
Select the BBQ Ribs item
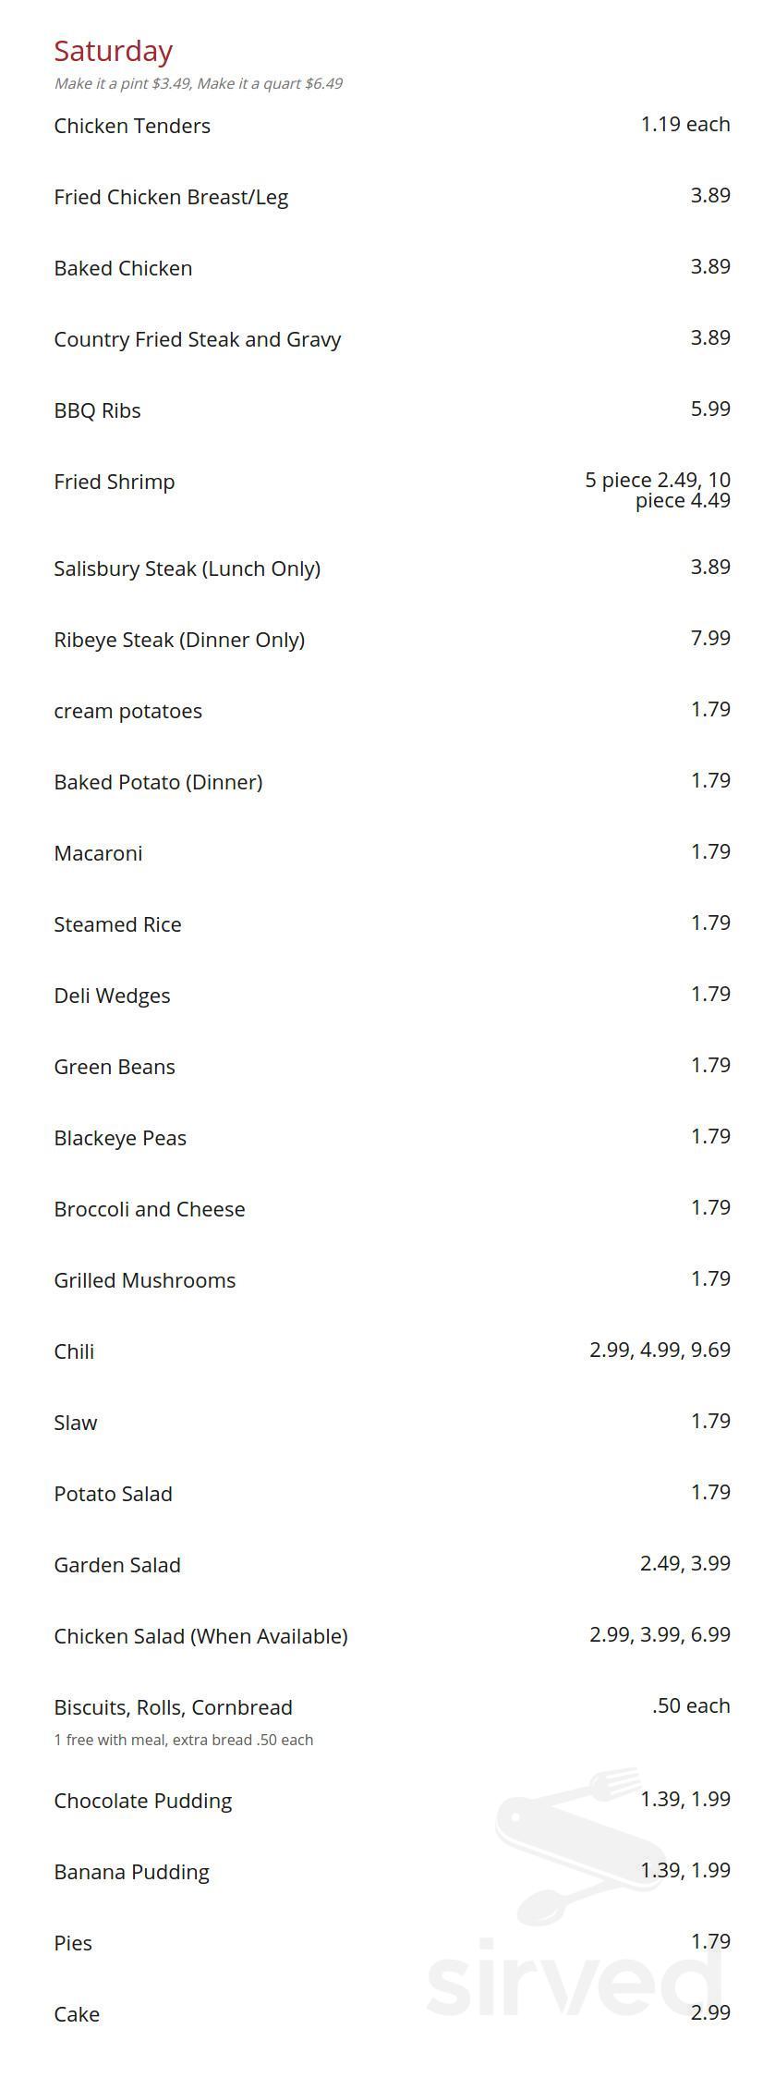(97, 410)
